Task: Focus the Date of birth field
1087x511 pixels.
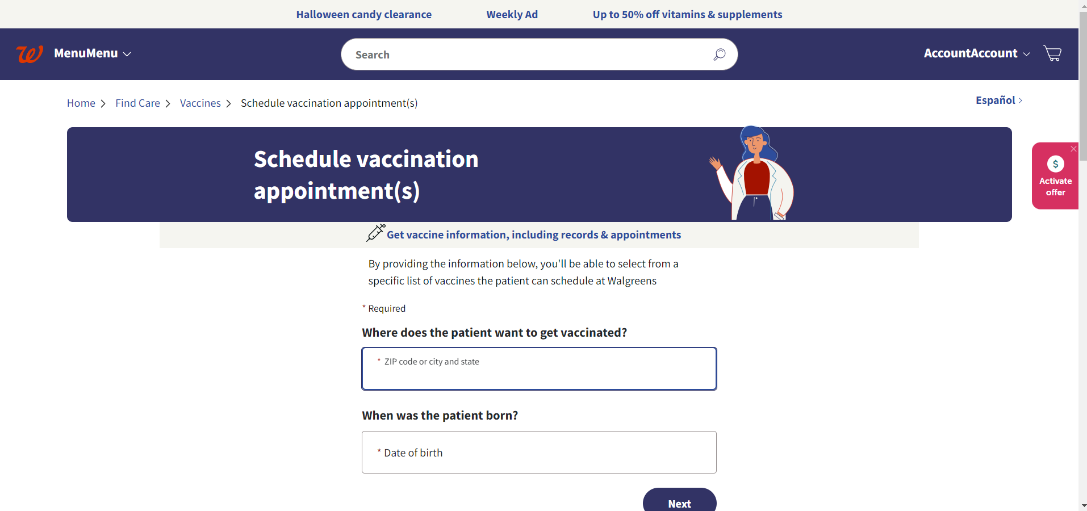Action: (539, 453)
